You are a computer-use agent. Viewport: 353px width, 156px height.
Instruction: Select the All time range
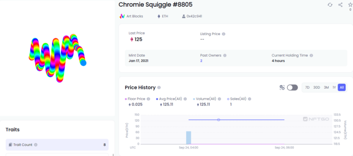(x=342, y=88)
